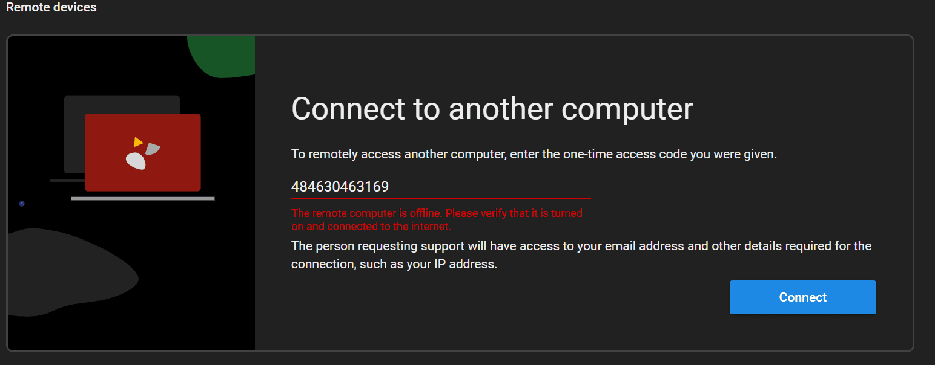
Task: Click the "on and connected to the internet" line
Action: (x=371, y=227)
